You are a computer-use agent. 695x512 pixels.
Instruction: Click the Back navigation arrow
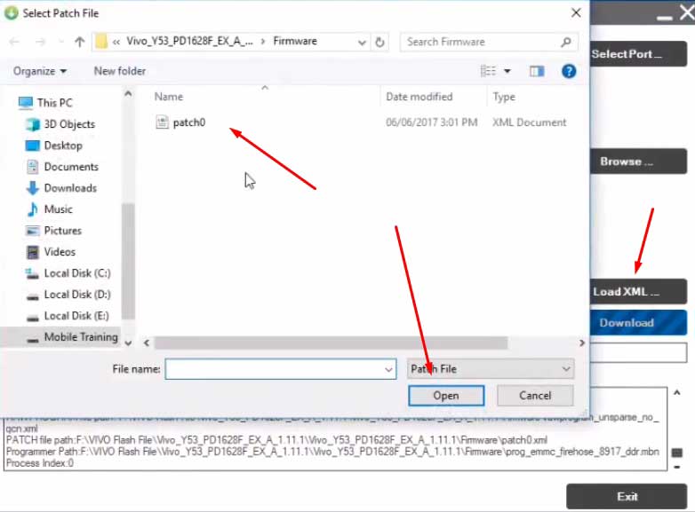[x=14, y=42]
